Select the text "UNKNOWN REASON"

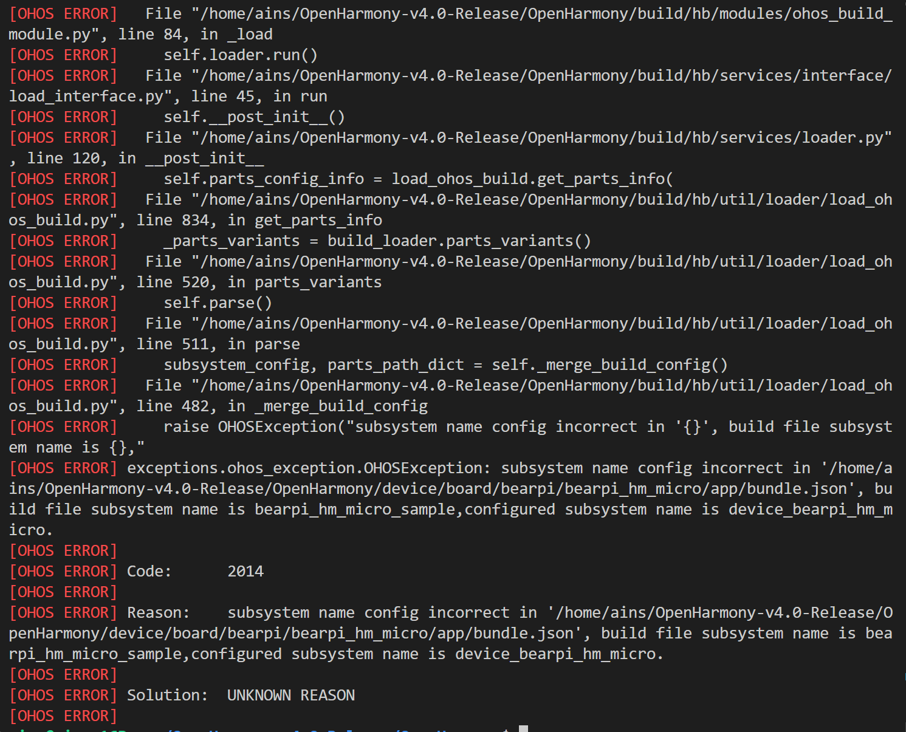[x=291, y=696]
